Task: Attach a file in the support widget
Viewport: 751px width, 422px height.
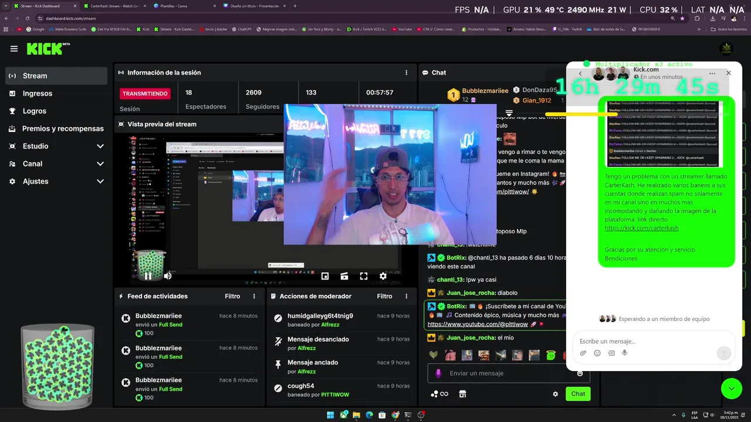Action: point(583,353)
